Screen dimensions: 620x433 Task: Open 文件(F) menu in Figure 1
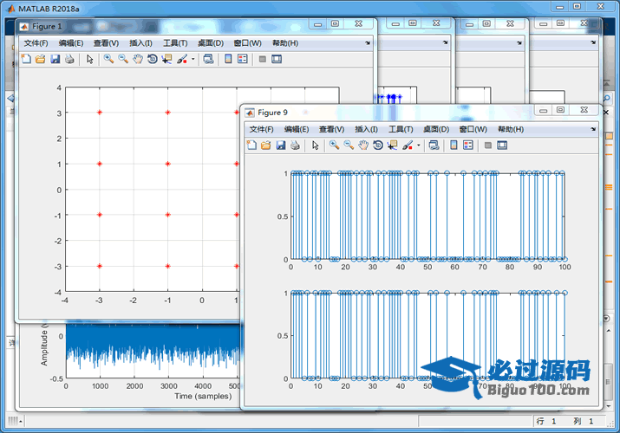(x=36, y=43)
